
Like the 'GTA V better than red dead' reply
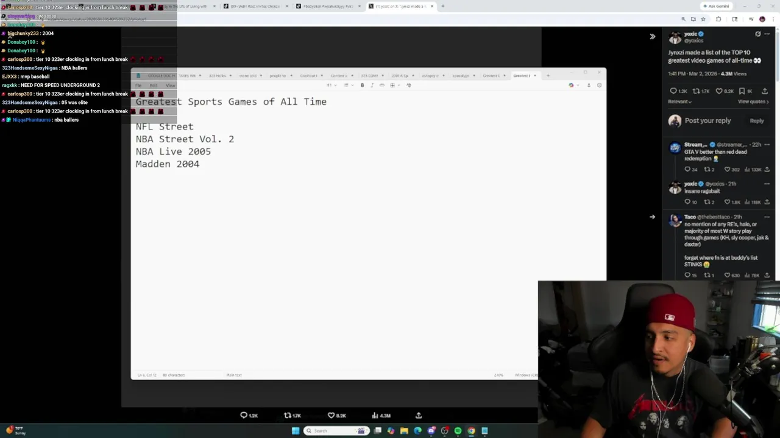pos(727,170)
